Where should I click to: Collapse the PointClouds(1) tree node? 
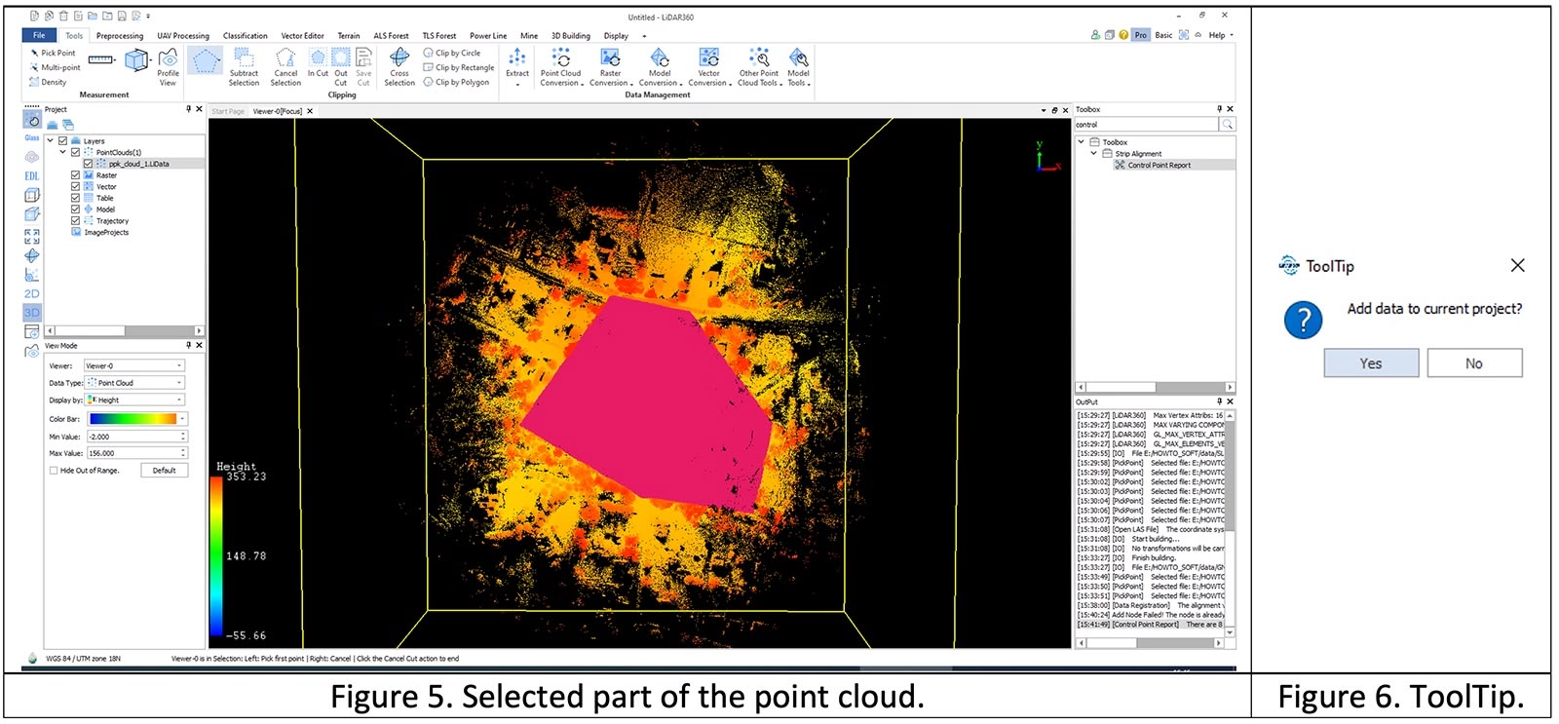(63, 152)
